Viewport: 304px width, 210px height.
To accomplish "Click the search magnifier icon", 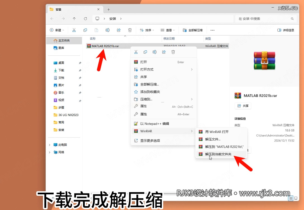I will 292,19.
